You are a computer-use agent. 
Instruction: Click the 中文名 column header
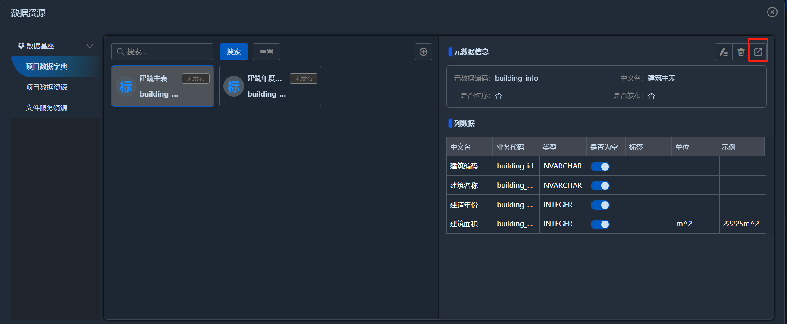[x=470, y=147]
